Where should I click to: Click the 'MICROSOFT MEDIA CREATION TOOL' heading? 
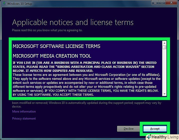tap(52, 56)
